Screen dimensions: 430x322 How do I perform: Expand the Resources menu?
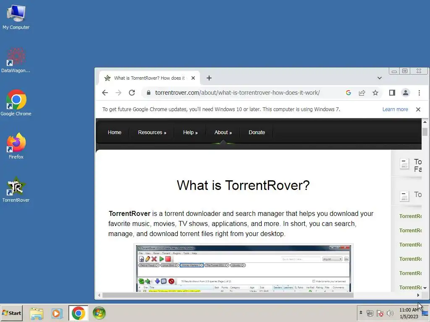point(152,132)
